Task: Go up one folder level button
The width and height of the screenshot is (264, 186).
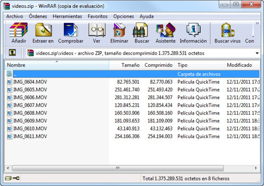Action: (12, 53)
